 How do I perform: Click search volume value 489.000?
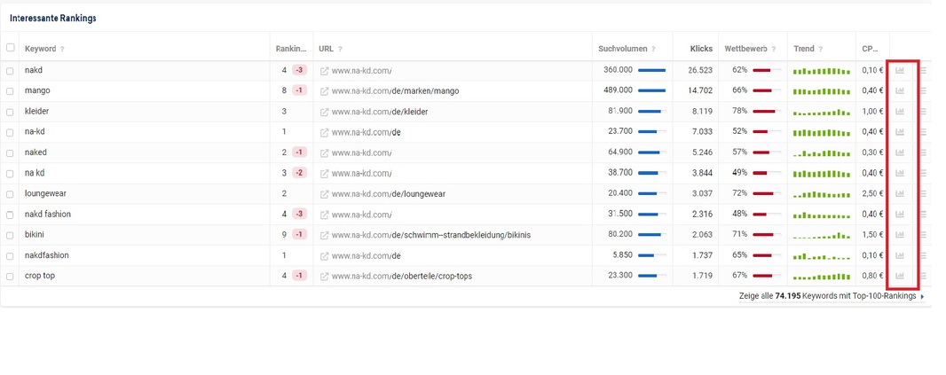point(618,90)
